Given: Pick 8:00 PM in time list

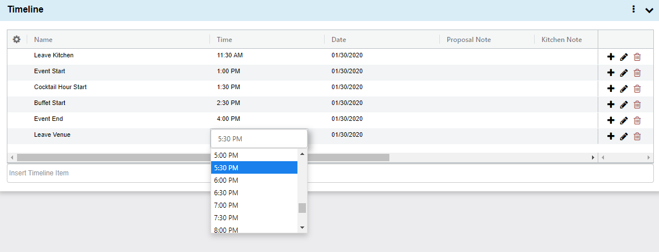Looking at the screenshot, I should [x=254, y=229].
